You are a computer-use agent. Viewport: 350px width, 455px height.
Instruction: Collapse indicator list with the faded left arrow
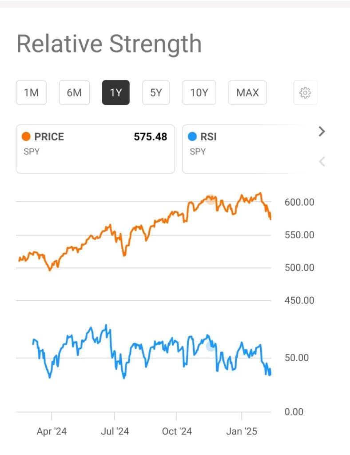(321, 161)
